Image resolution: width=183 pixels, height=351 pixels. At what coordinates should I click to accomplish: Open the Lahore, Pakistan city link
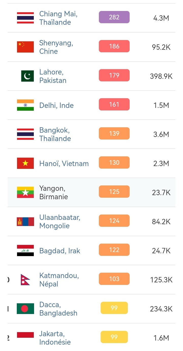(x=53, y=76)
